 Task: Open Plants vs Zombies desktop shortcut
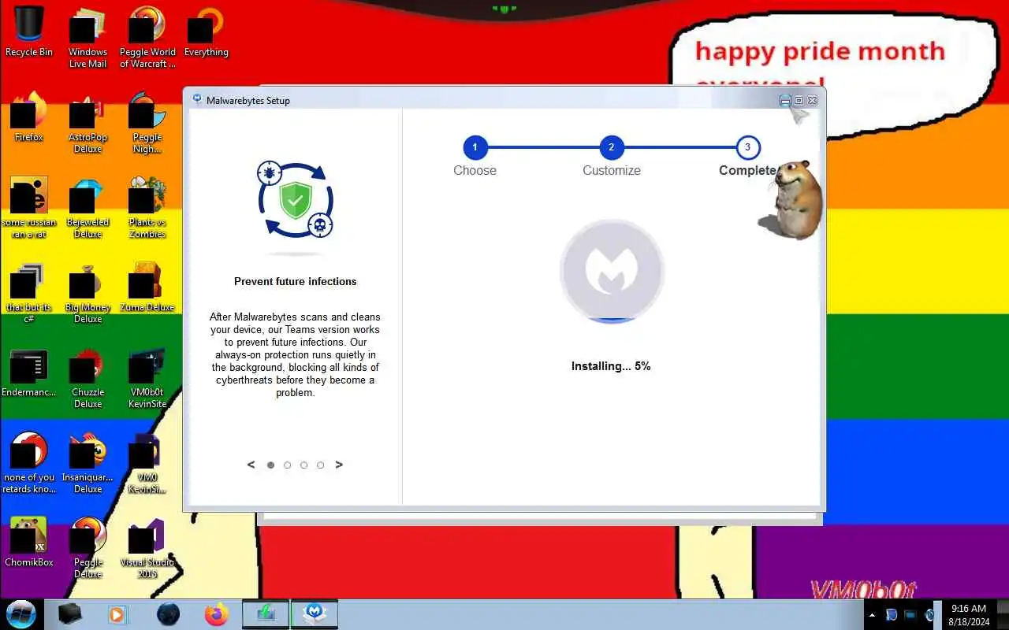tap(147, 208)
